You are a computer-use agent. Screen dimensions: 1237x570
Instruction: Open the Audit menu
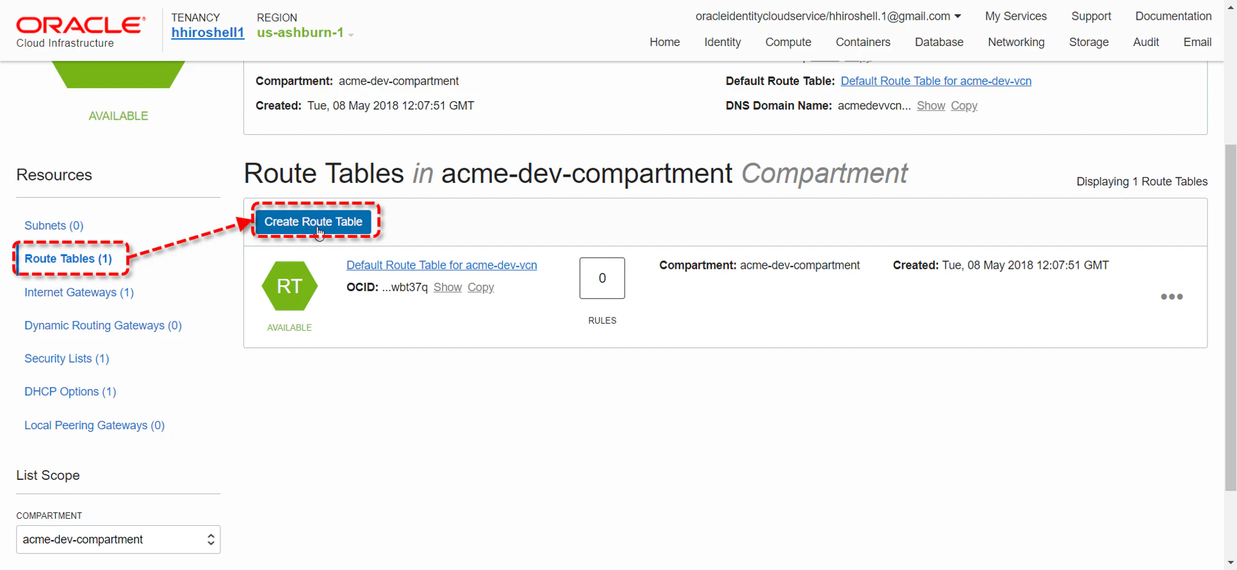point(1145,42)
